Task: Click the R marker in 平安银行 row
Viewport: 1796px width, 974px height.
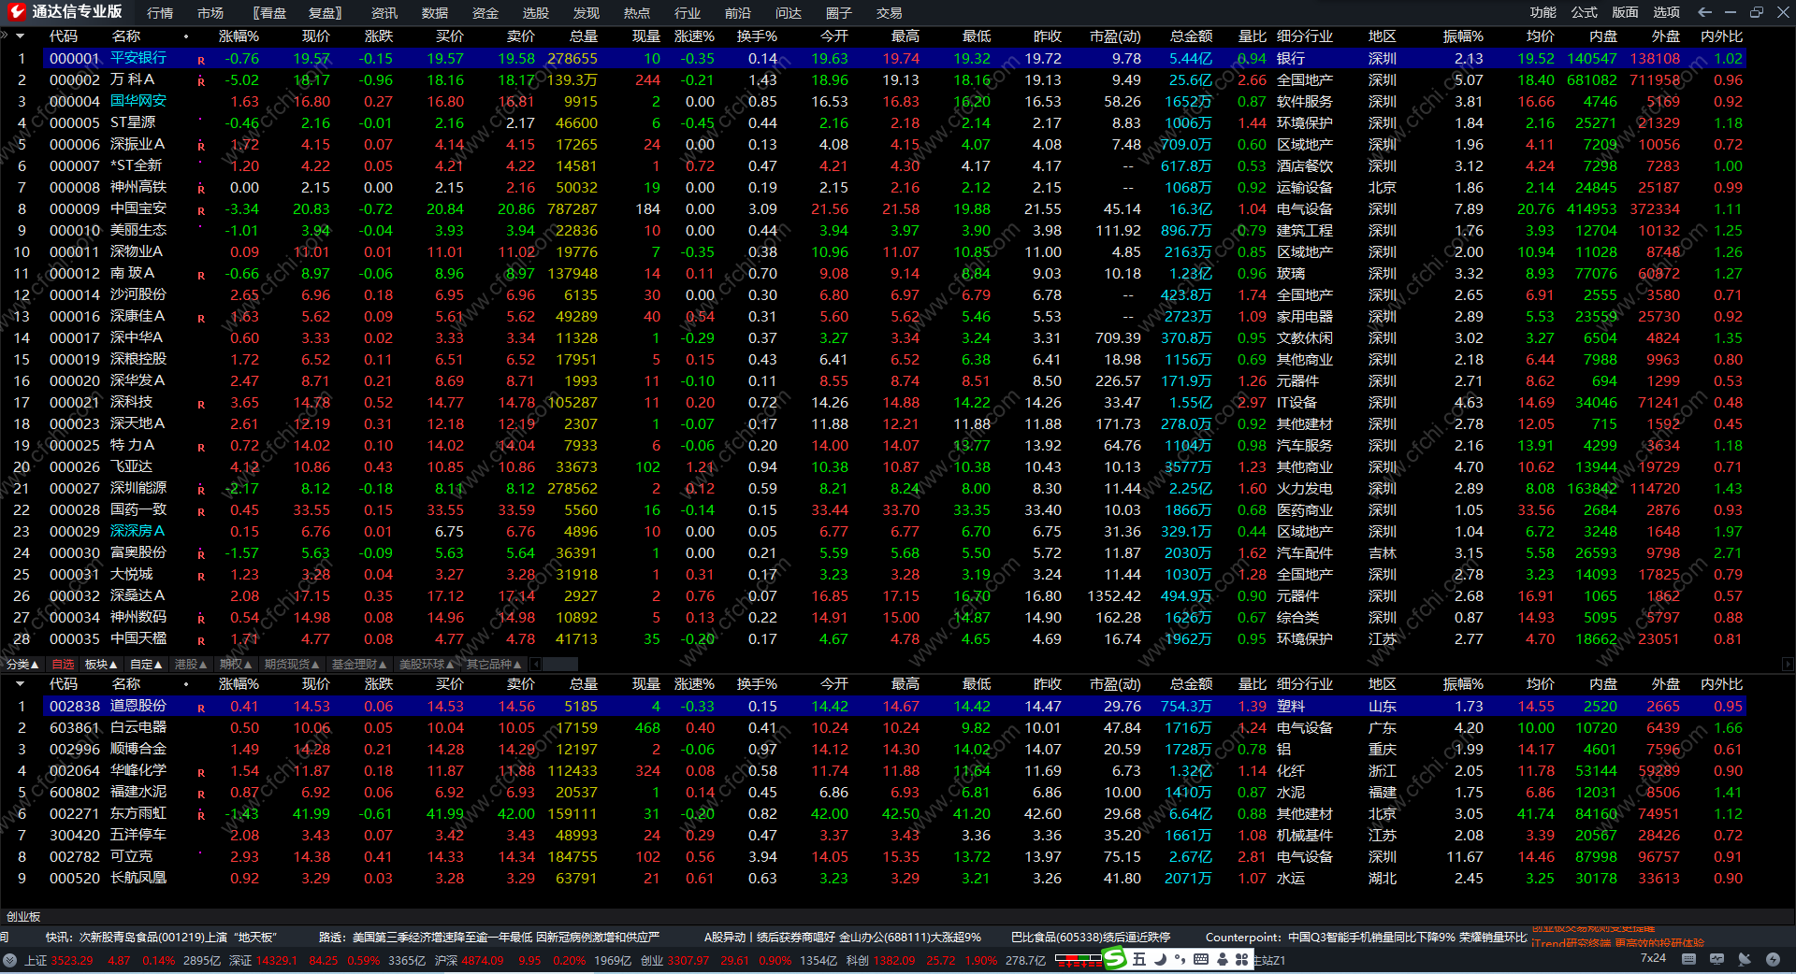Action: [x=201, y=60]
